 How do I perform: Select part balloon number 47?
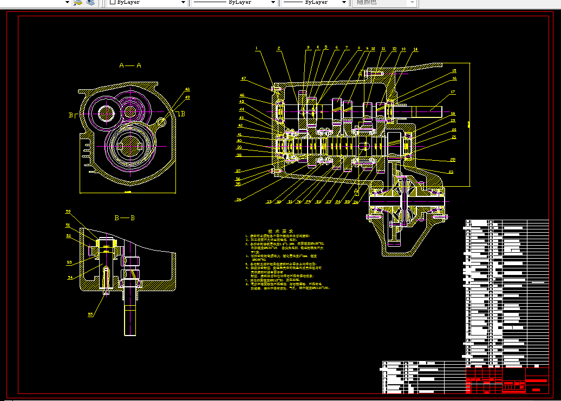tap(244, 78)
